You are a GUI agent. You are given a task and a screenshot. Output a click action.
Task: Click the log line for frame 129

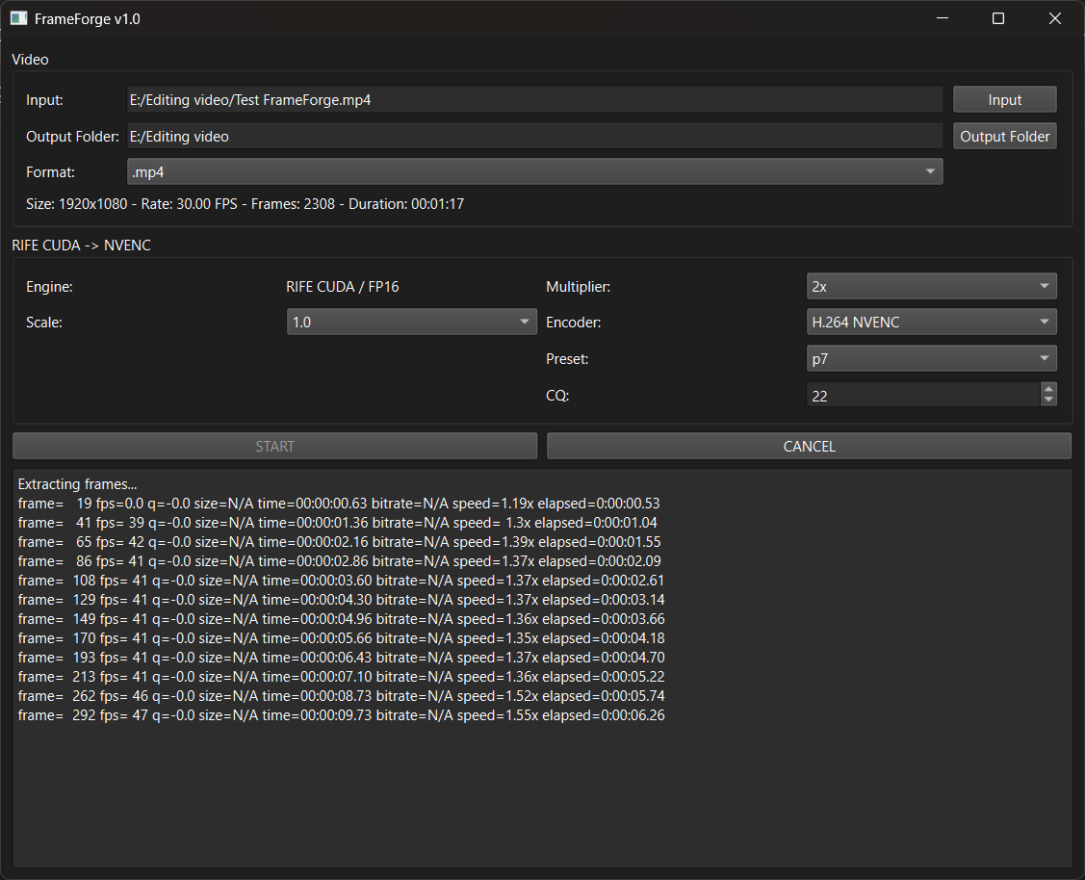click(x=341, y=600)
